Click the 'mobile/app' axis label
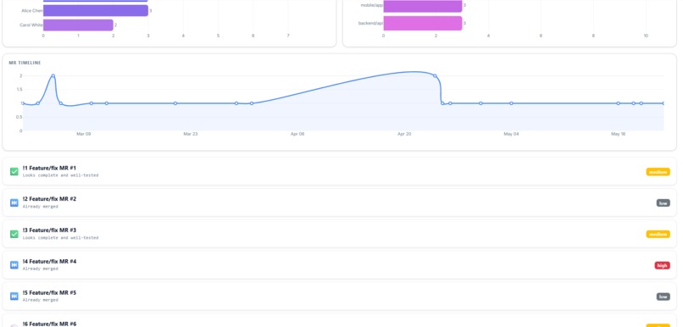 click(x=371, y=5)
